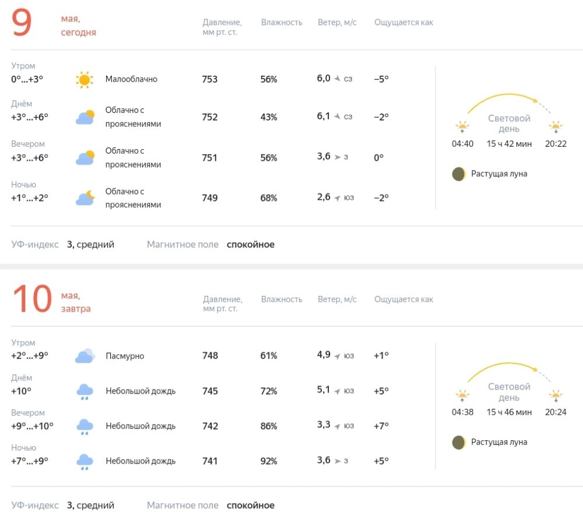This screenshot has height=516, width=583.
Task: Click the sunrise icon above 04:38
Action: click(x=462, y=395)
